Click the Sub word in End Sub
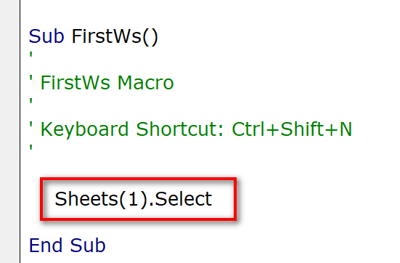 pyautogui.click(x=88, y=246)
